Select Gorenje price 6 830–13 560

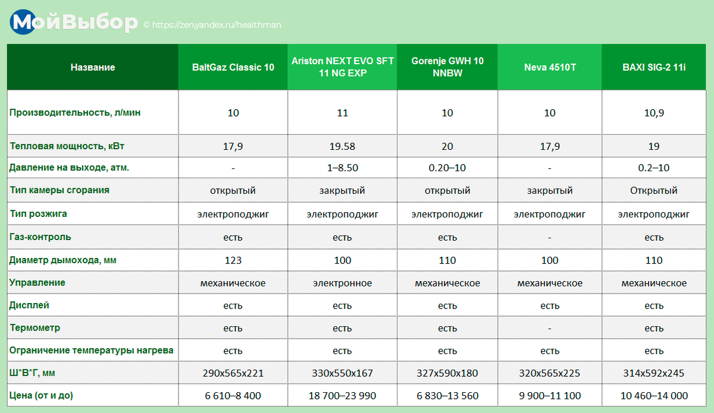point(447,396)
